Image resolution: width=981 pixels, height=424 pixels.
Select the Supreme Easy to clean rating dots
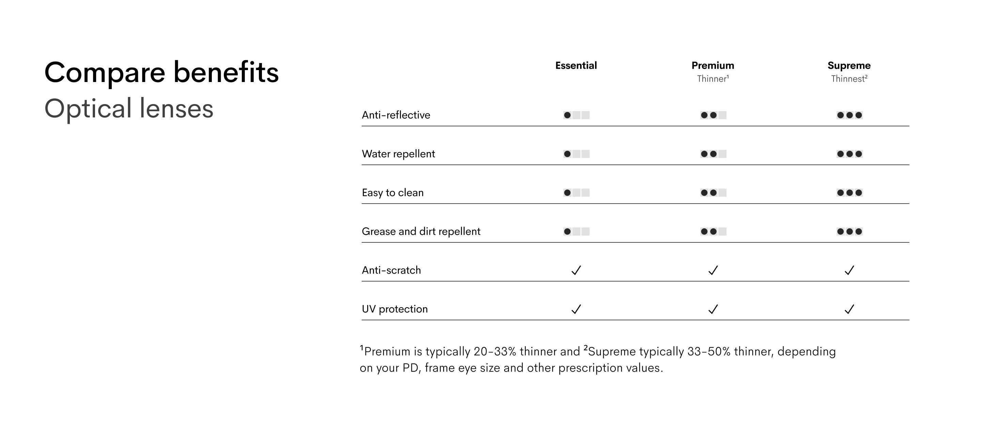849,193
